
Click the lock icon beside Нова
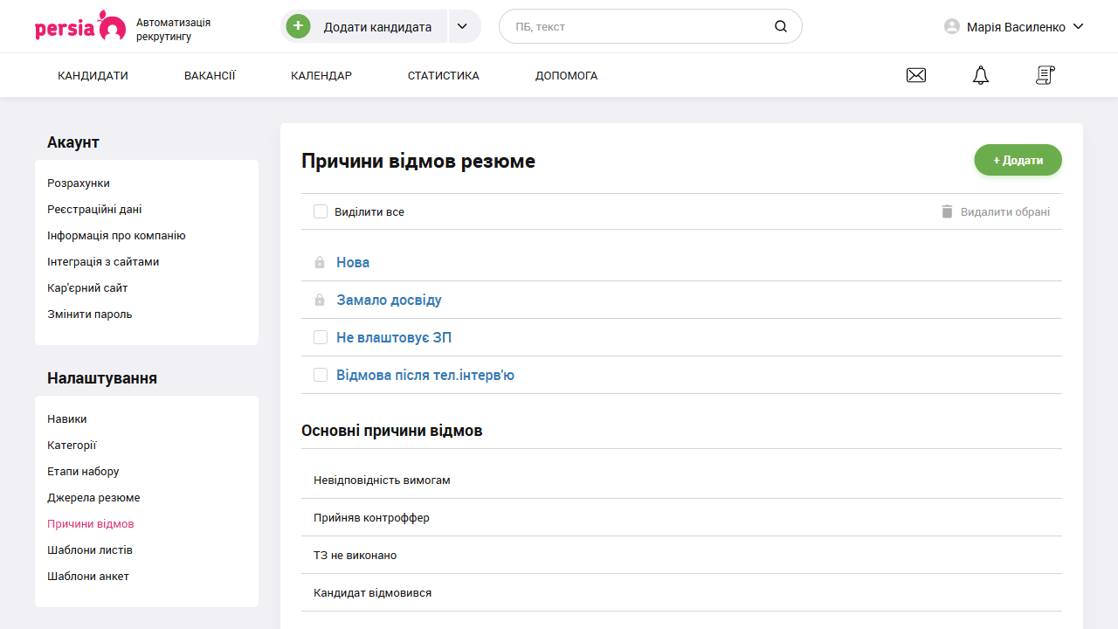[320, 262]
